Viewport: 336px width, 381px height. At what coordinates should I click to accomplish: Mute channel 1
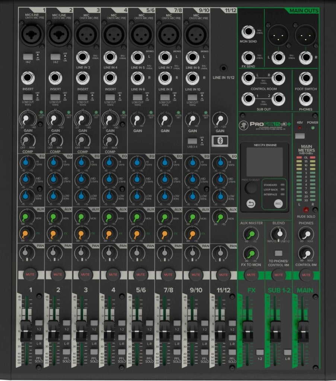click(x=30, y=275)
